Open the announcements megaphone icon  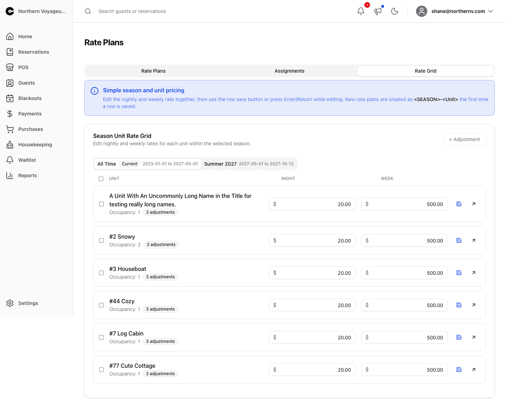[378, 11]
